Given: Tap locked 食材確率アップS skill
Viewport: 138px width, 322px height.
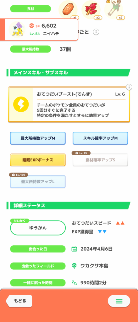Looking at the screenshot, I should pos(100,160).
